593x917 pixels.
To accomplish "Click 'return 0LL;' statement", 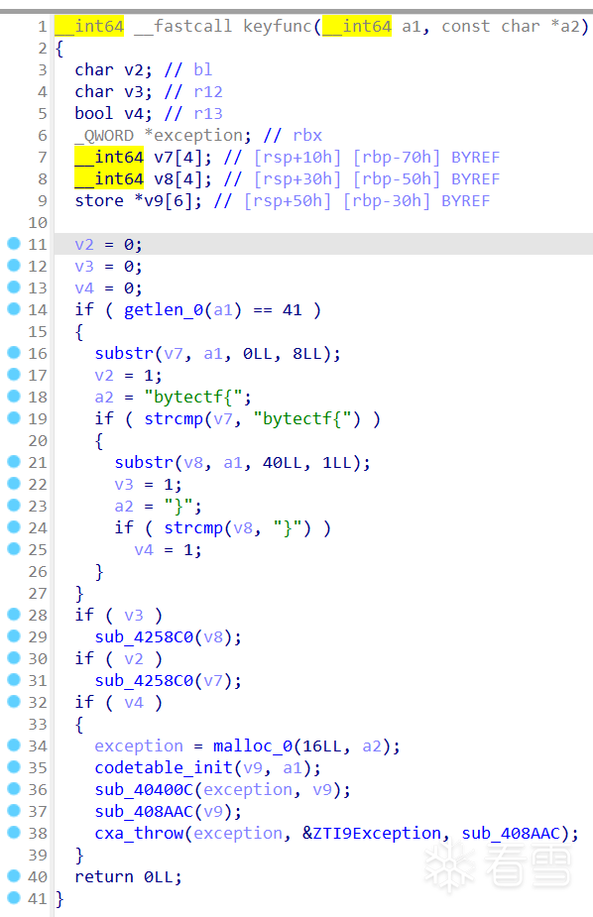I will point(129,877).
